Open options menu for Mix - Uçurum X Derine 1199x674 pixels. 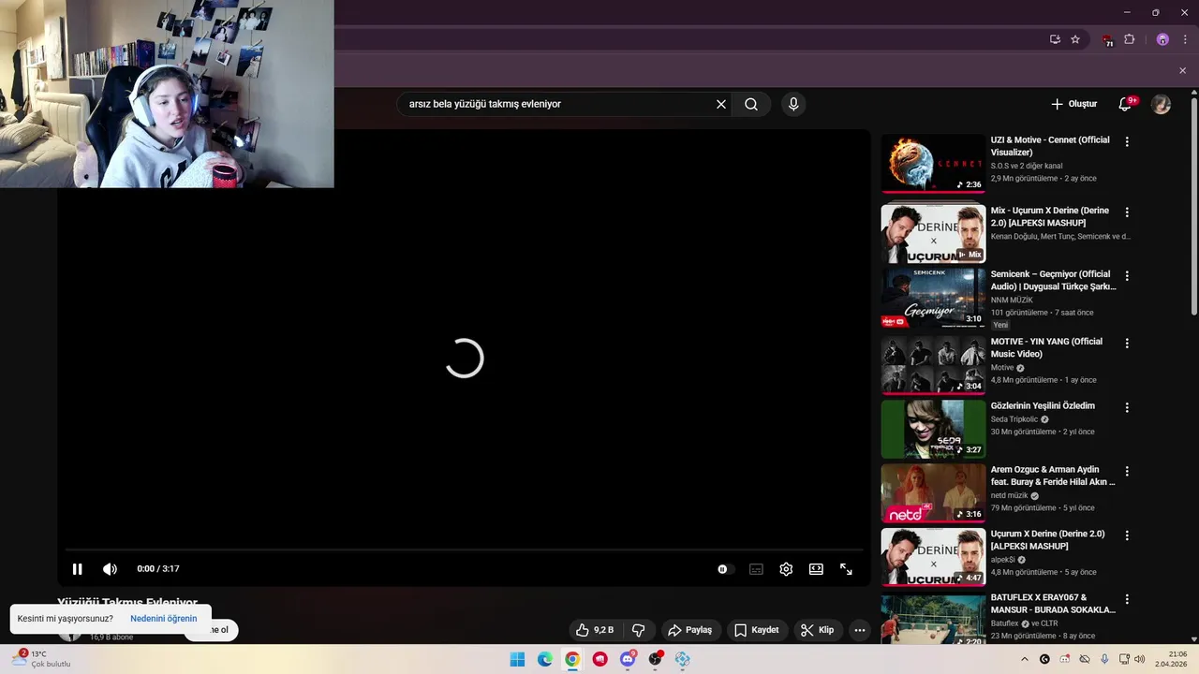coord(1127,212)
